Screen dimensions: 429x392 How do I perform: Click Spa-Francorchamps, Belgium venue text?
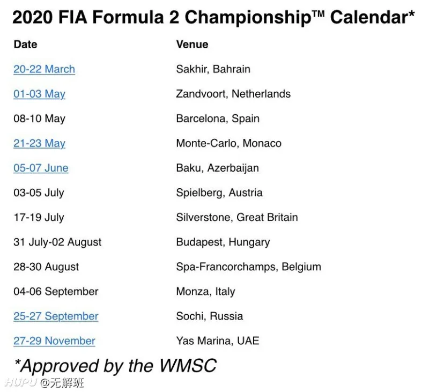248,267
